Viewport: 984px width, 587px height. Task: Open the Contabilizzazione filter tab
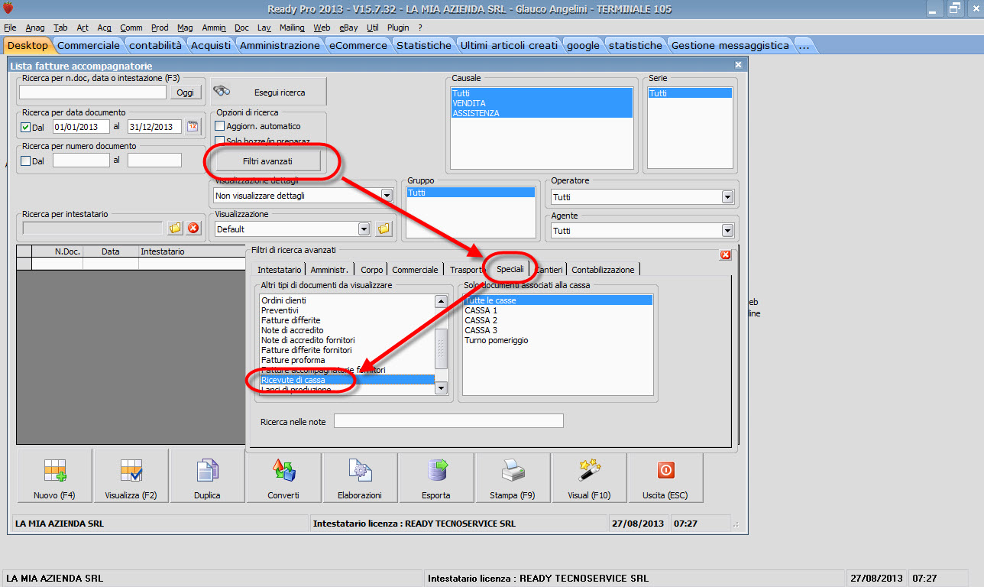(603, 269)
